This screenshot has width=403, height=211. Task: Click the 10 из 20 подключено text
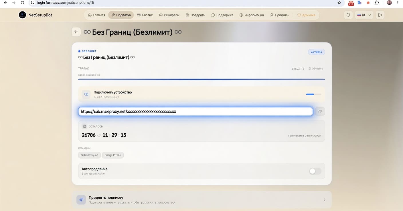[106, 97]
